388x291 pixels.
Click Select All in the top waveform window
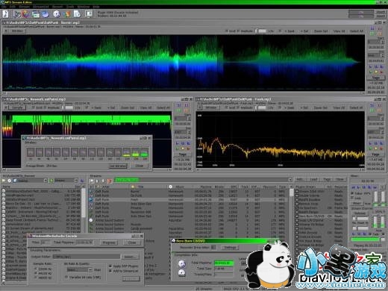357,31
